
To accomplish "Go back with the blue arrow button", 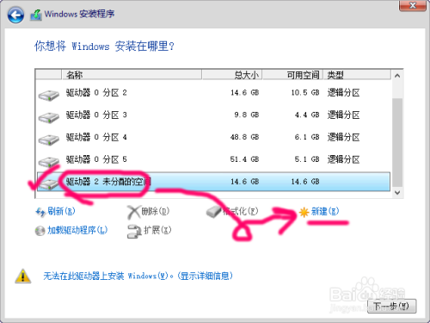I will (15, 15).
